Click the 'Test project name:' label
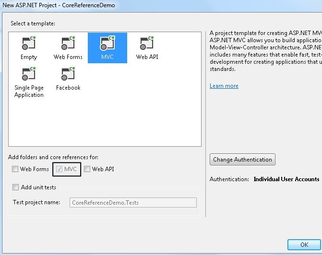The image size is (322, 255). pyautogui.click(x=36, y=202)
